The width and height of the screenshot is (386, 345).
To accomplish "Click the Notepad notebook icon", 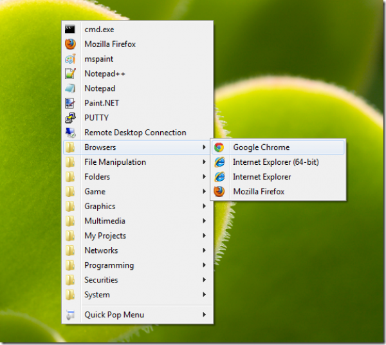I will (70, 88).
